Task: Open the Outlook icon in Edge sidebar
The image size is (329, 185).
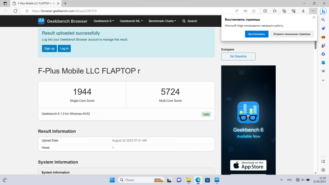Action: pos(323,62)
